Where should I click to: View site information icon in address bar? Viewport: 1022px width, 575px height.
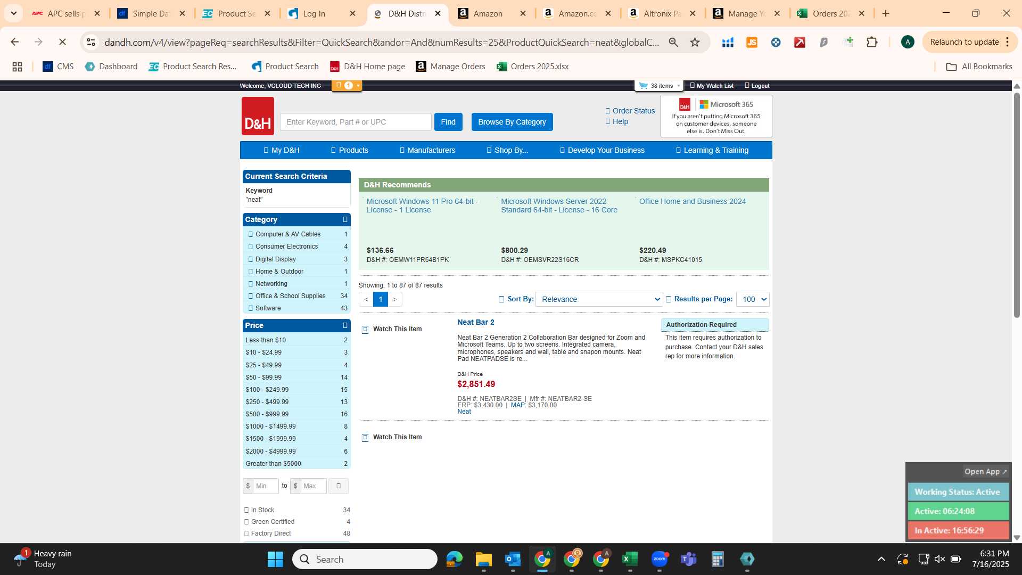(91, 42)
